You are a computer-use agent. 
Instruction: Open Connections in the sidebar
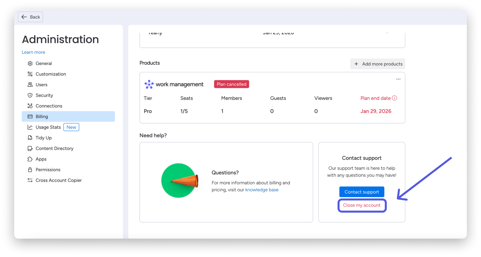[x=68, y=106]
